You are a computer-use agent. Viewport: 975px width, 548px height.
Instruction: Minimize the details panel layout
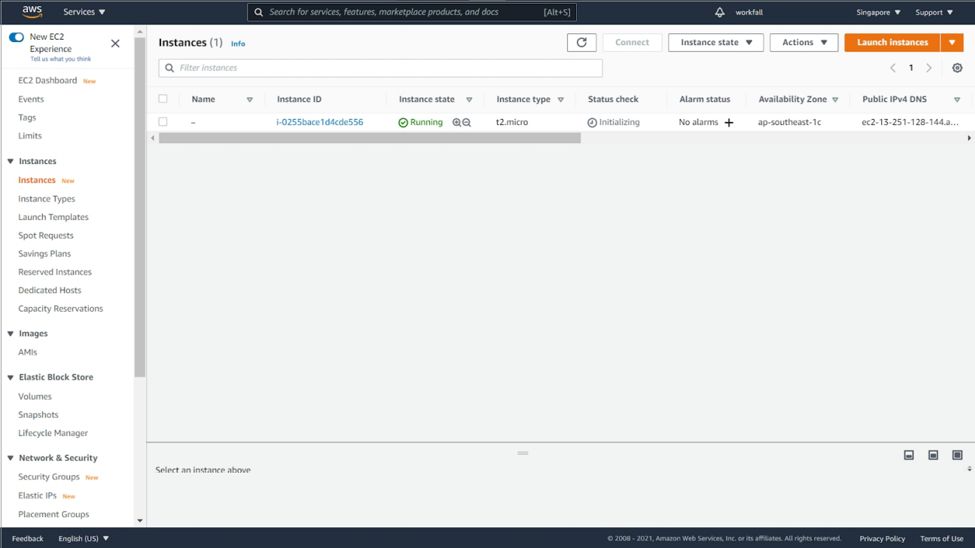pos(909,455)
